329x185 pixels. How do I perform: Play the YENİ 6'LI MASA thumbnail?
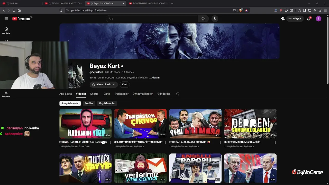(195, 124)
